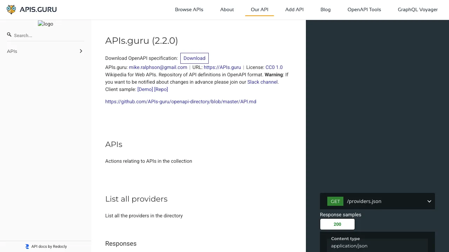Viewport: 449px width, 252px height.
Task: Click the mike.ralphson@gmail.com email link
Action: pyautogui.click(x=158, y=67)
